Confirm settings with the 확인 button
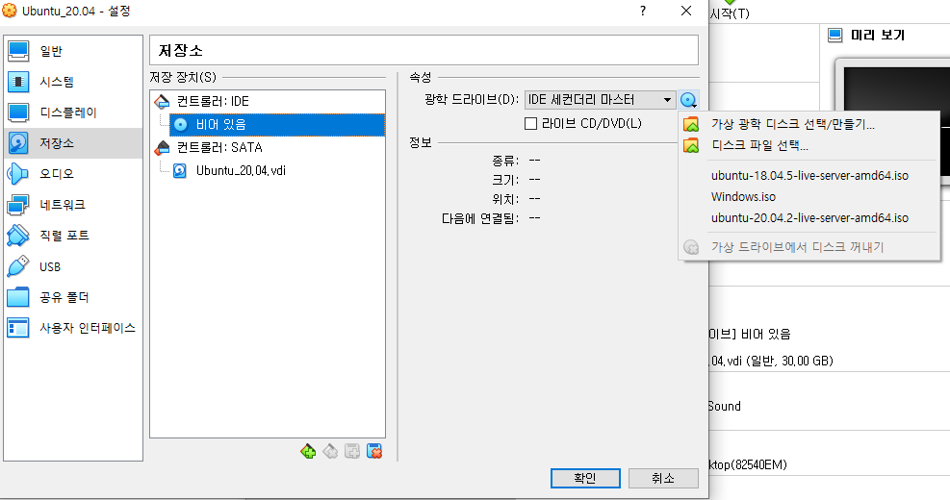Viewport: 950px width, 500px height. click(x=585, y=478)
